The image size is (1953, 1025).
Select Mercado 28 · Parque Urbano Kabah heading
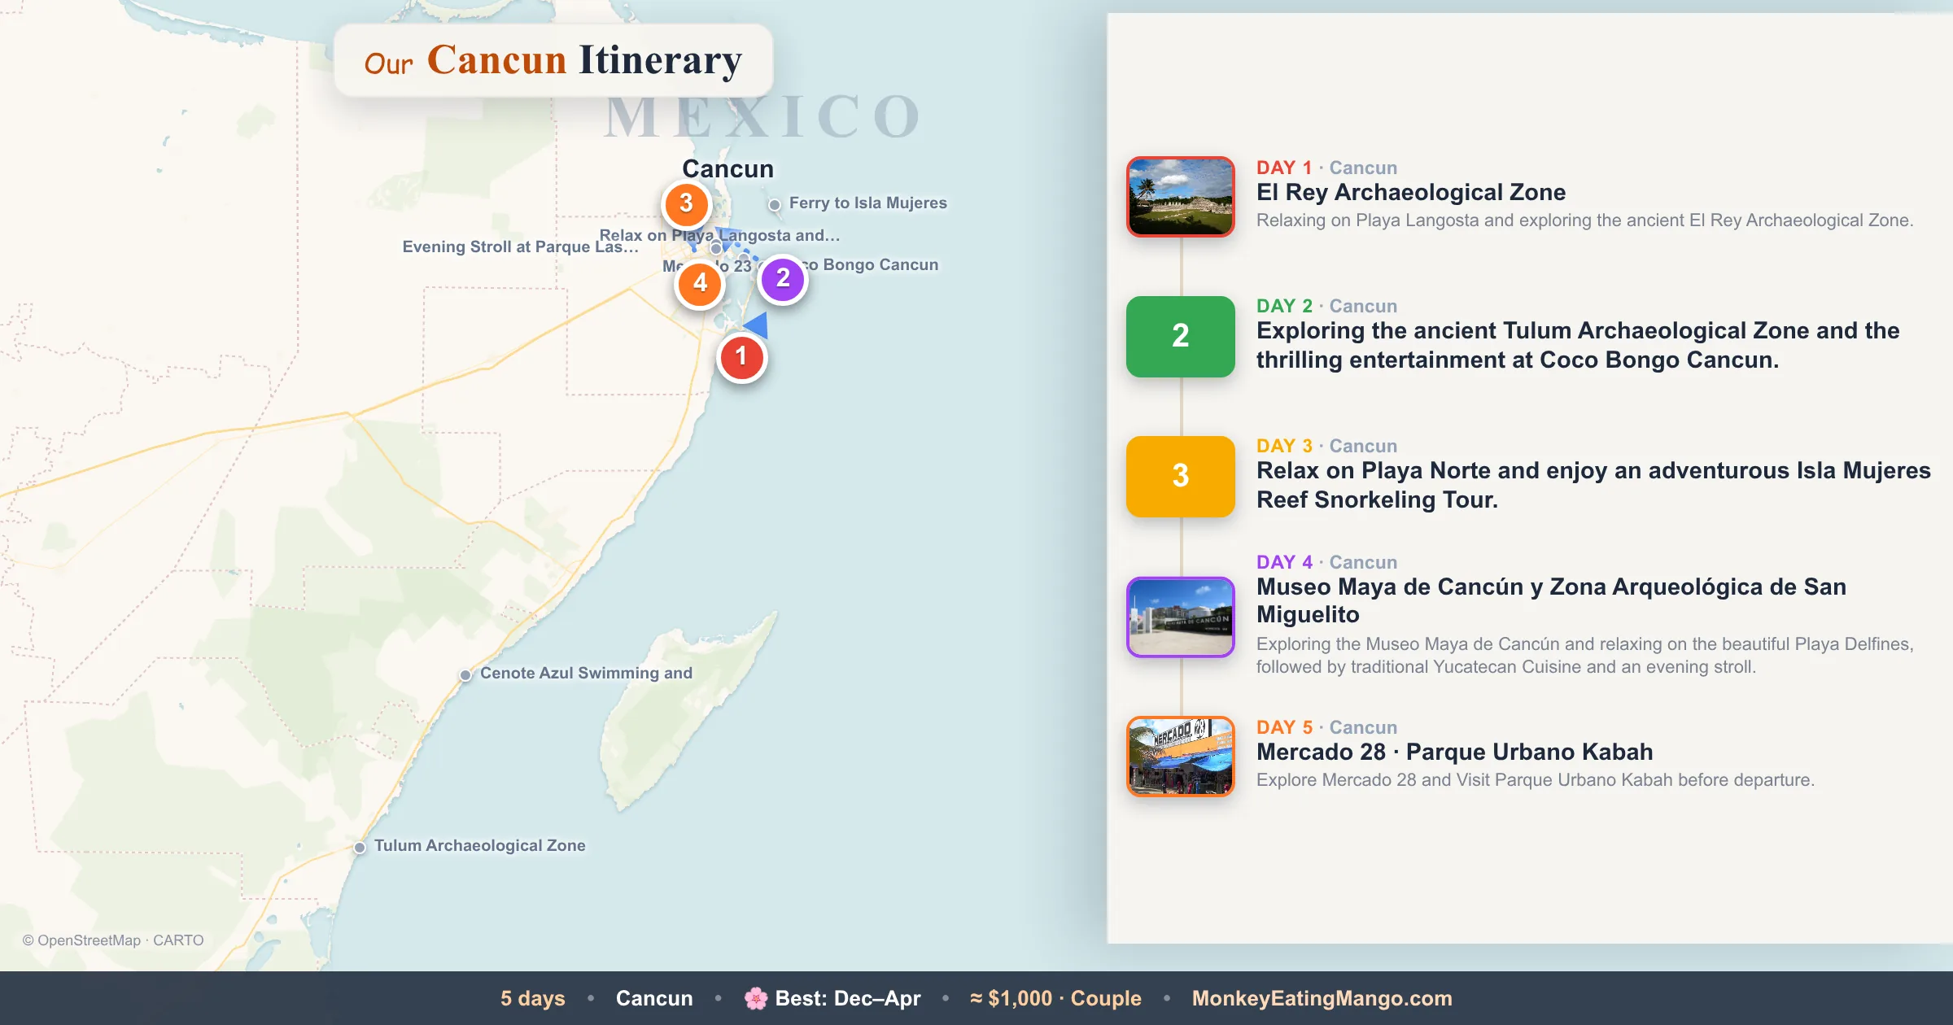coord(1455,752)
